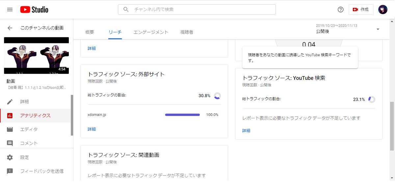This screenshot has width=395, height=184.
Task: Click the コメント speech bubble icon
Action: tap(10, 143)
